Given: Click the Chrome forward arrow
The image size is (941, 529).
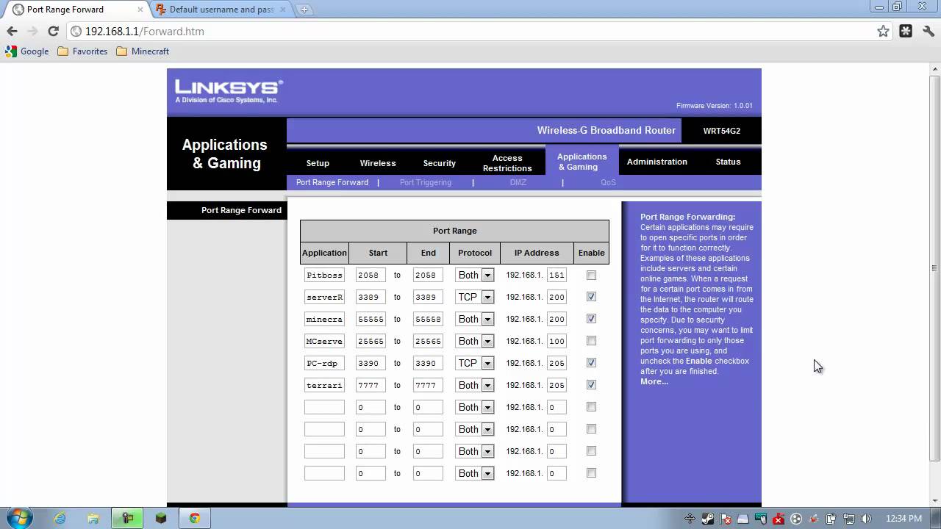Looking at the screenshot, I should click(x=32, y=31).
